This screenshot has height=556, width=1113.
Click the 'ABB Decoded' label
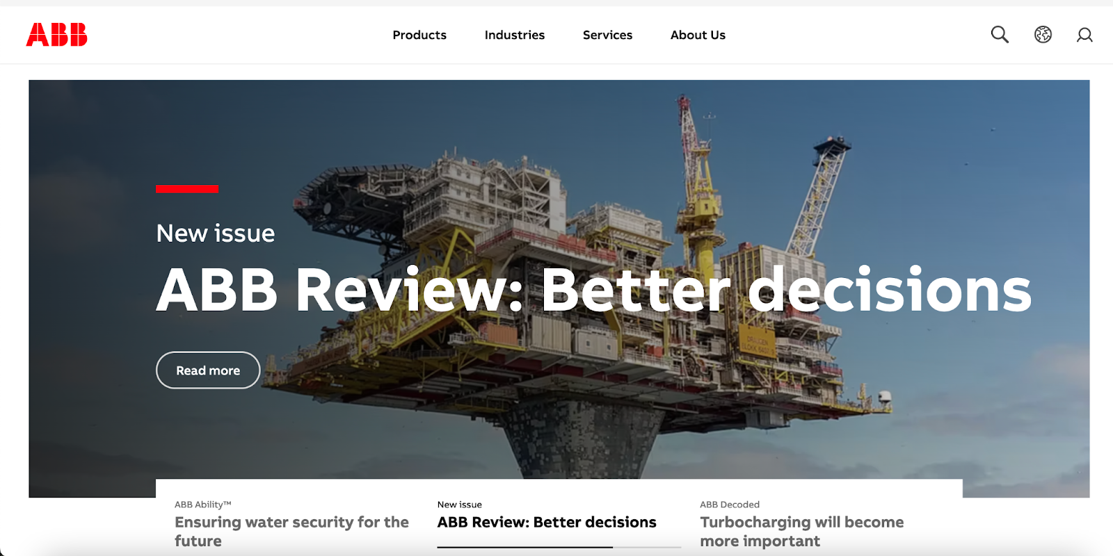pos(730,505)
